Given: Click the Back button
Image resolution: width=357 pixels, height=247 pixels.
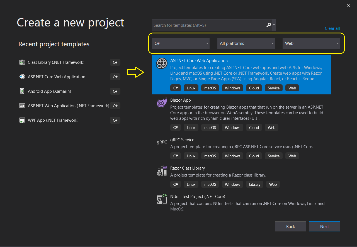Looking at the screenshot, I should coord(290,226).
